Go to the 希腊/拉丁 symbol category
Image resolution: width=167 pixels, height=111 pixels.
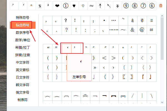point(23,48)
